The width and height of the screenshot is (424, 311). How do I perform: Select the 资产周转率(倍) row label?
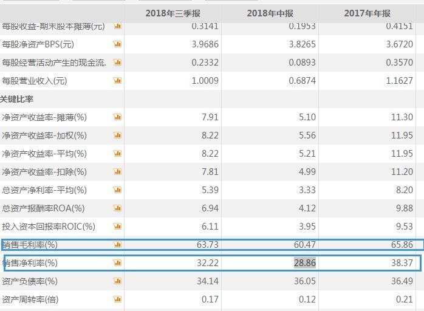[x=30, y=299]
